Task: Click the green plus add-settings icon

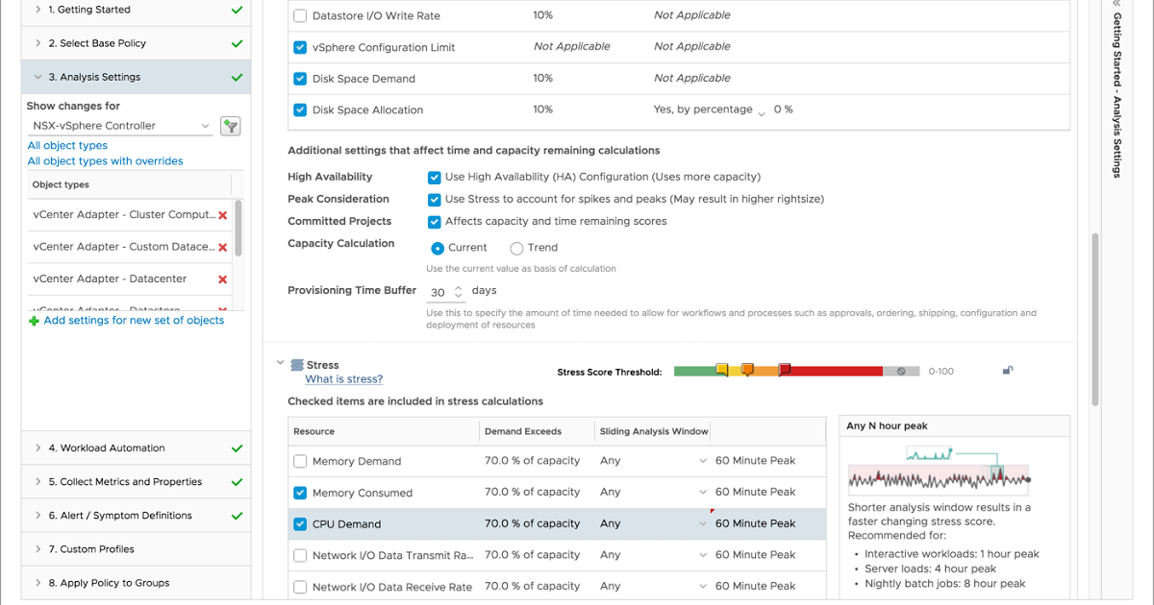Action: tap(34, 321)
